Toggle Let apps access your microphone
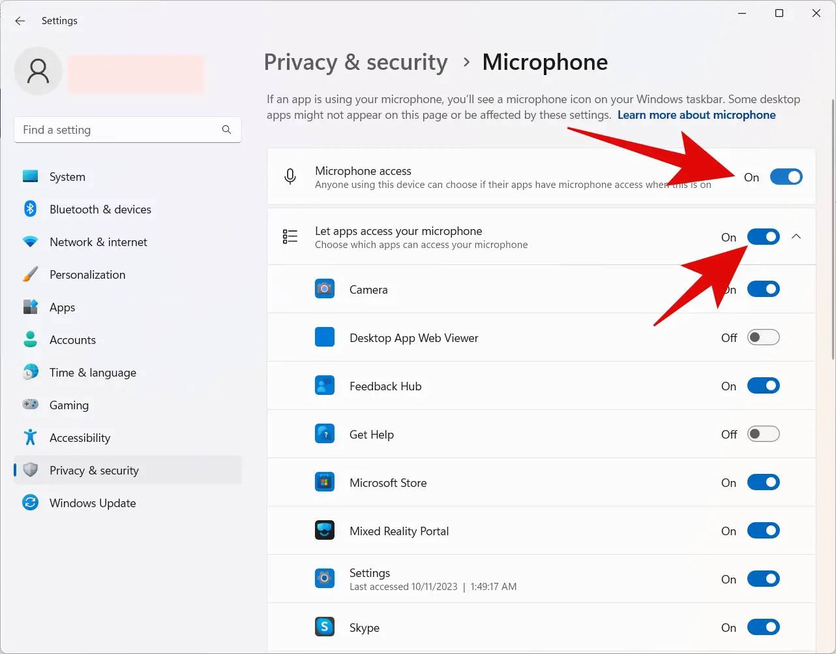836x654 pixels. 764,237
